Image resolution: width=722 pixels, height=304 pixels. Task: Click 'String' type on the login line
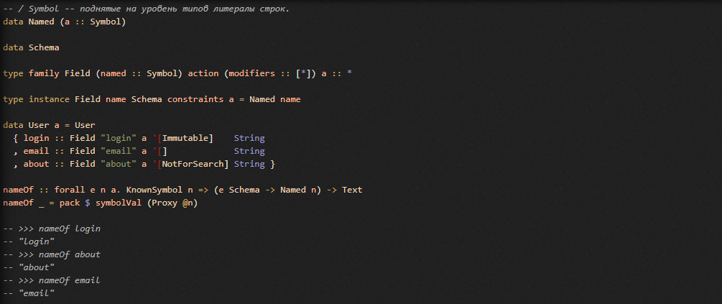pyautogui.click(x=249, y=138)
